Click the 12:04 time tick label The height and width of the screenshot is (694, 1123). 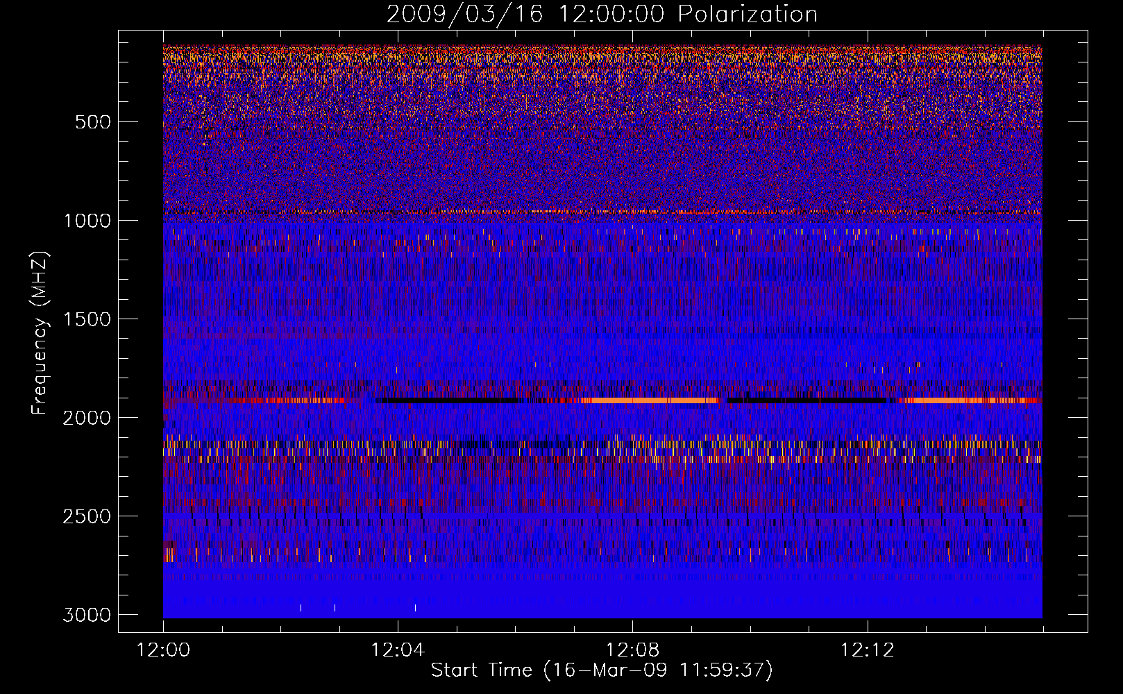point(398,650)
